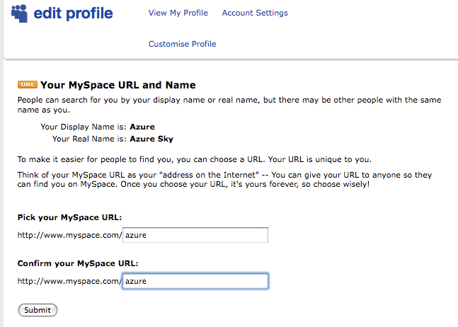Click the 'Your Display Name is:' label
The height and width of the screenshot is (327, 458).
tap(84, 127)
